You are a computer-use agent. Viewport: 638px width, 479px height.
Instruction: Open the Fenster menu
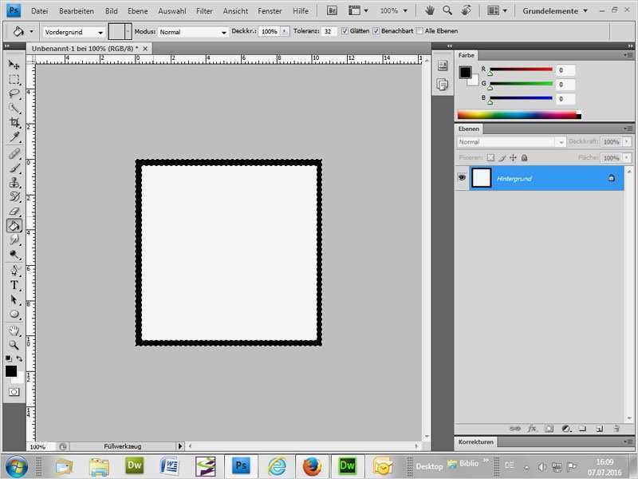270,11
